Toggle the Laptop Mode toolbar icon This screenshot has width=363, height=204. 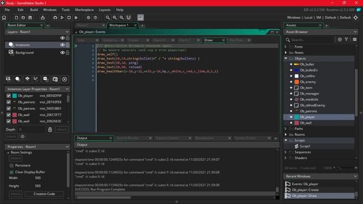(141, 18)
